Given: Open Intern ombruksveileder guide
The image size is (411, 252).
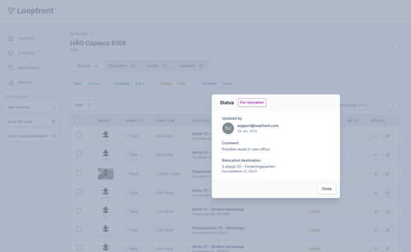Looking at the screenshot, I should tap(32, 136).
